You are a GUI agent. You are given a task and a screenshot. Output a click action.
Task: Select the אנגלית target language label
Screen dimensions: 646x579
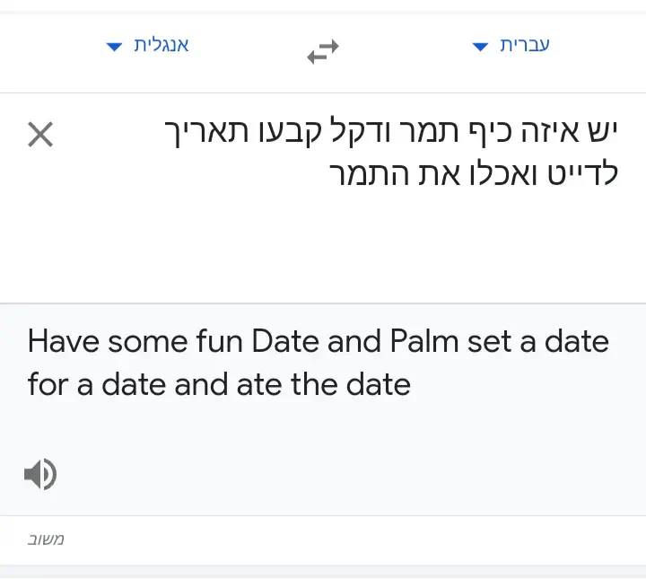pos(161,45)
